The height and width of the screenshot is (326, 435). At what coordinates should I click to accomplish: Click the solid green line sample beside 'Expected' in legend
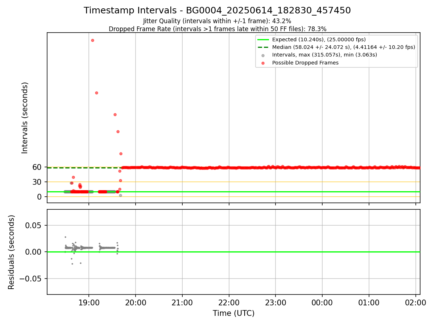(x=263, y=39)
